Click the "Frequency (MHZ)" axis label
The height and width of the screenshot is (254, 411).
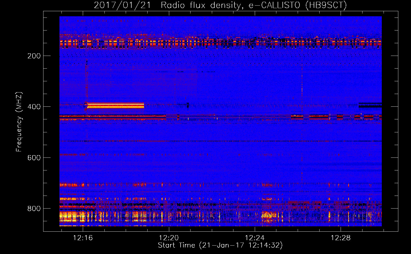pyautogui.click(x=19, y=122)
